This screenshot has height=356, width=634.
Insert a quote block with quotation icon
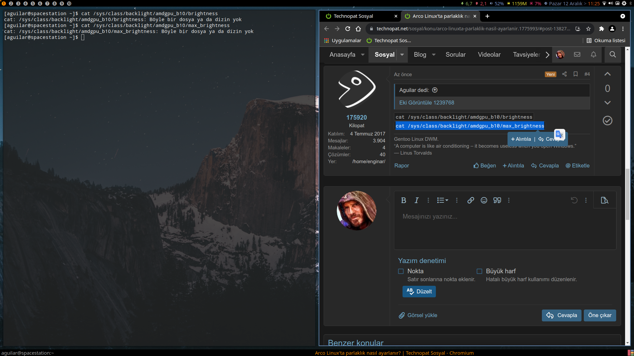(x=497, y=200)
